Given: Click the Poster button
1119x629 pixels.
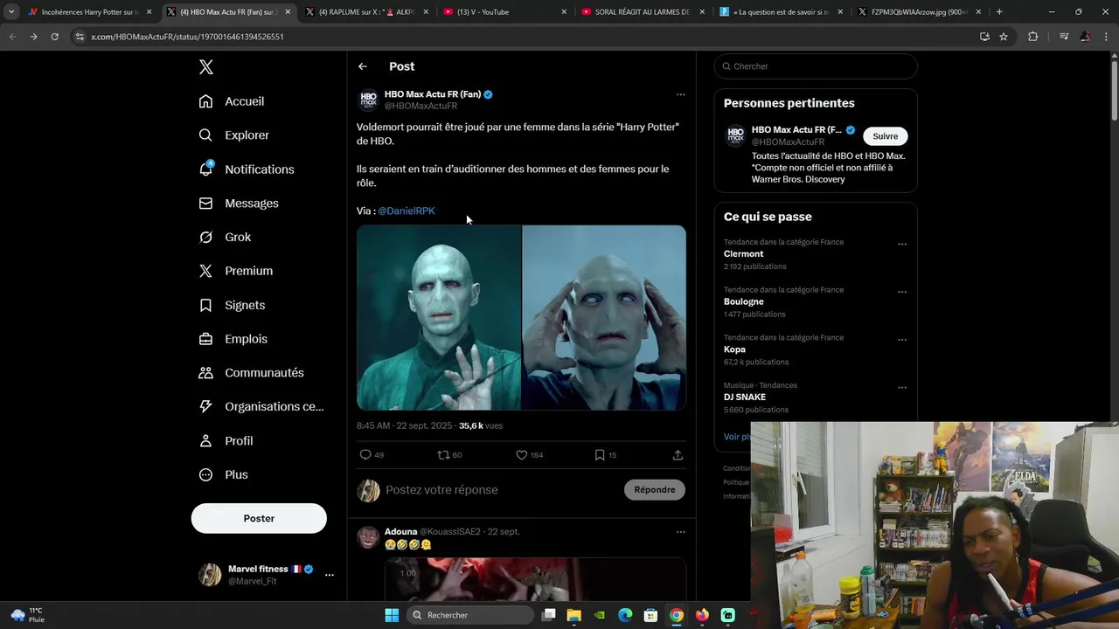Looking at the screenshot, I should click(x=259, y=518).
